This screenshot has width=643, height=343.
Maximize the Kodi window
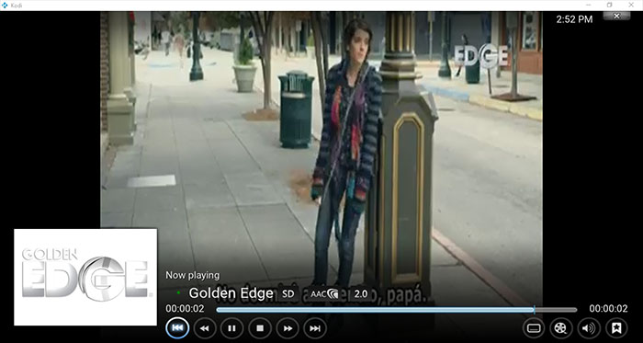[x=609, y=5]
